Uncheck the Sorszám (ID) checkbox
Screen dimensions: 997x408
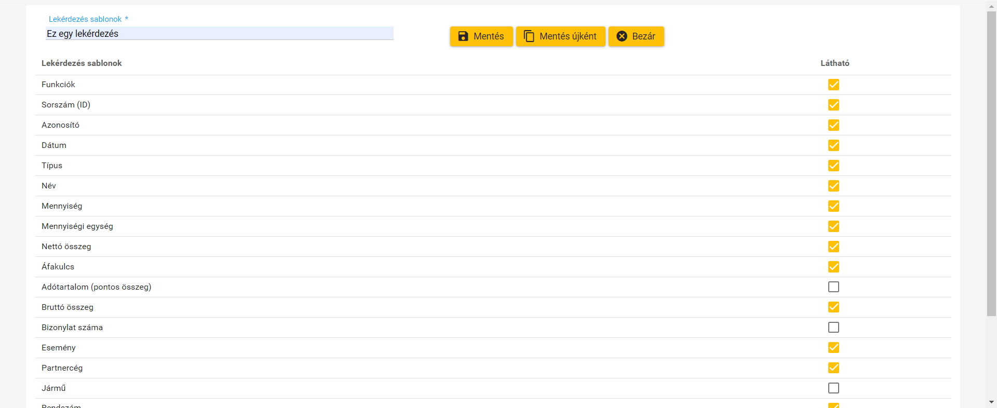(x=833, y=105)
